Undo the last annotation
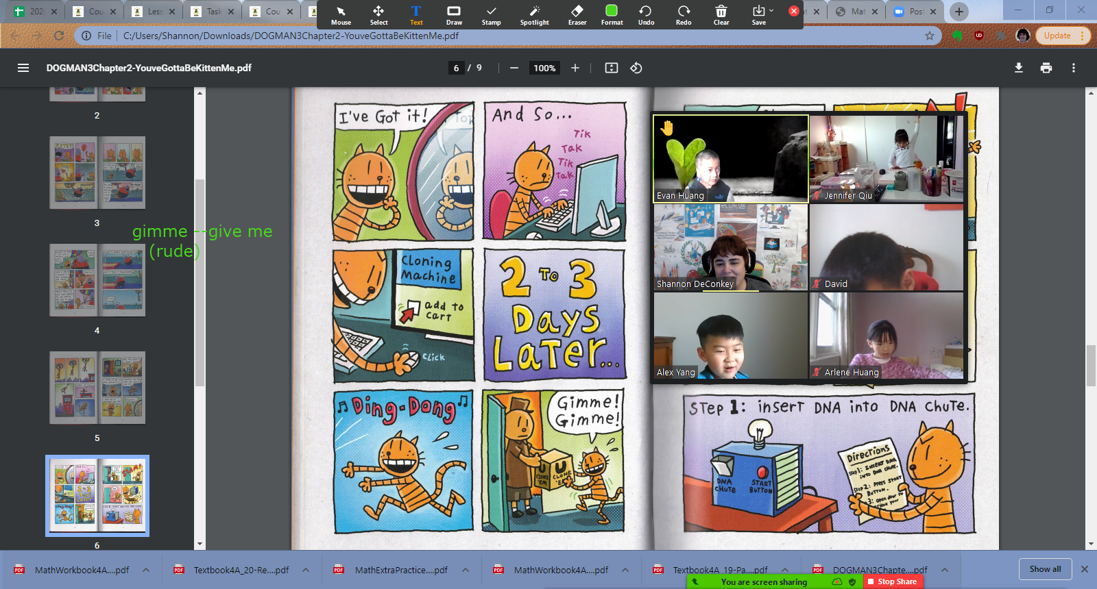The image size is (1097, 589). pyautogui.click(x=646, y=14)
